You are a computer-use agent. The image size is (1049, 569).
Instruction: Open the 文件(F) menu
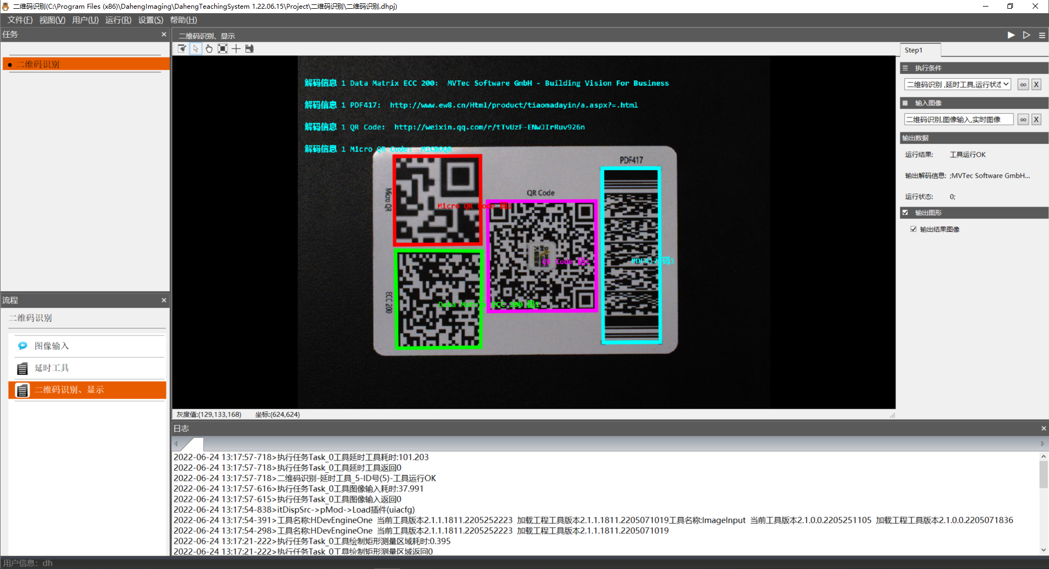pos(20,20)
